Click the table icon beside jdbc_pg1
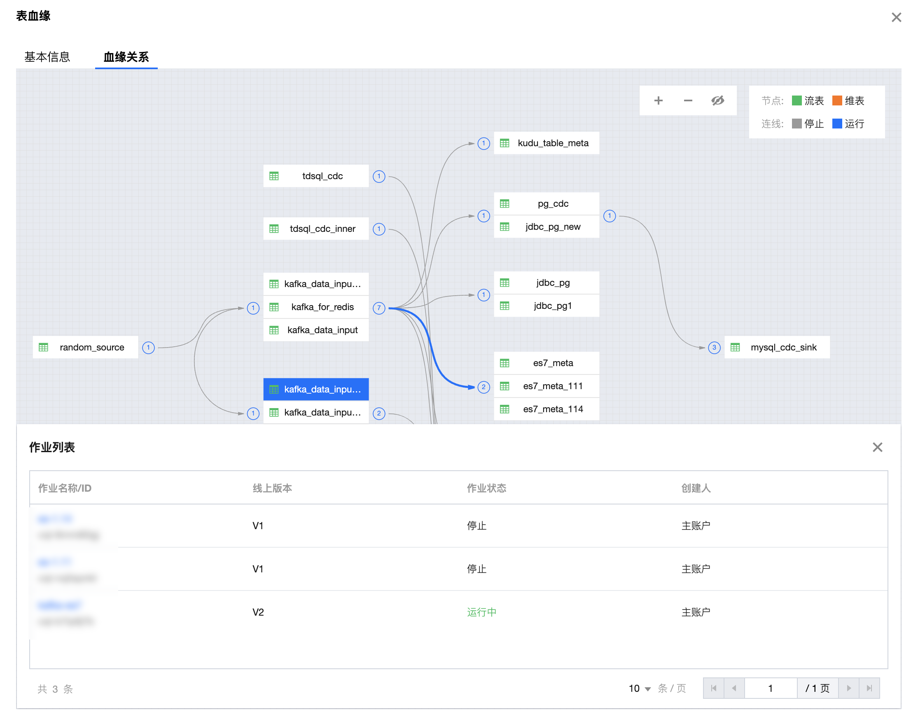The image size is (911, 719). pyautogui.click(x=505, y=306)
